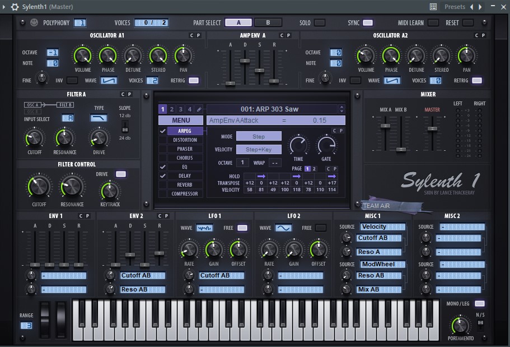Toggle LFO 1 Free switch
This screenshot has width=510, height=347.
242,228
